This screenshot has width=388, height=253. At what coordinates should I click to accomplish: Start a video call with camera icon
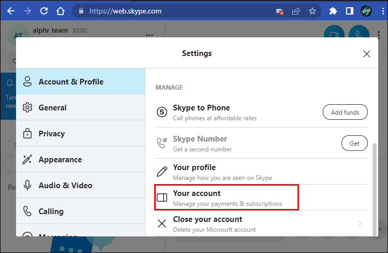(334, 35)
